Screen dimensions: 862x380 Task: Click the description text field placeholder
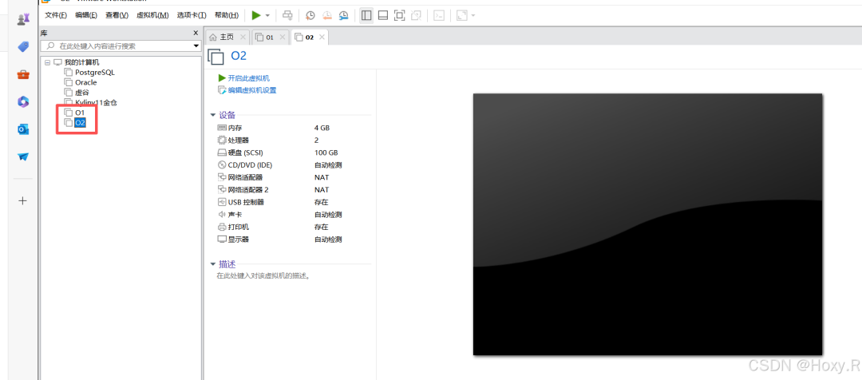pyautogui.click(x=263, y=275)
